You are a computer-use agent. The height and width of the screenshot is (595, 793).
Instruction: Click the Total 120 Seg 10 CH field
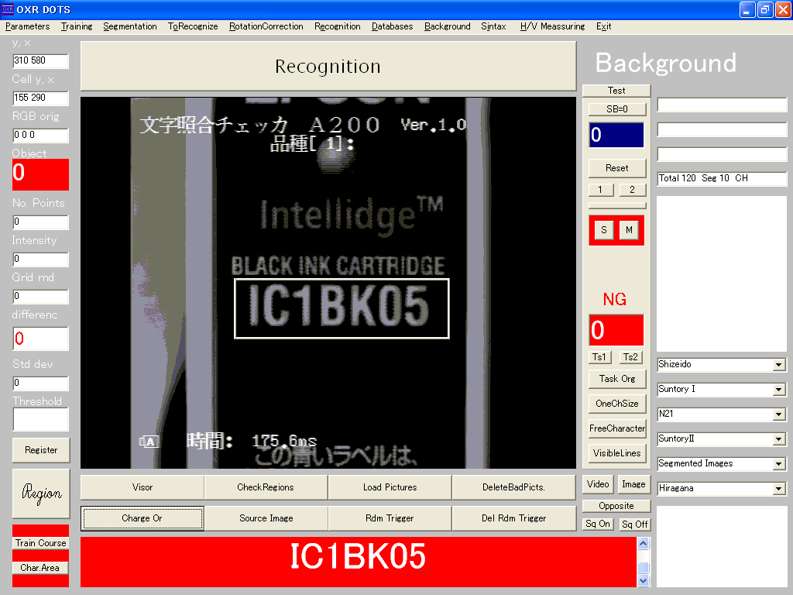pos(723,178)
